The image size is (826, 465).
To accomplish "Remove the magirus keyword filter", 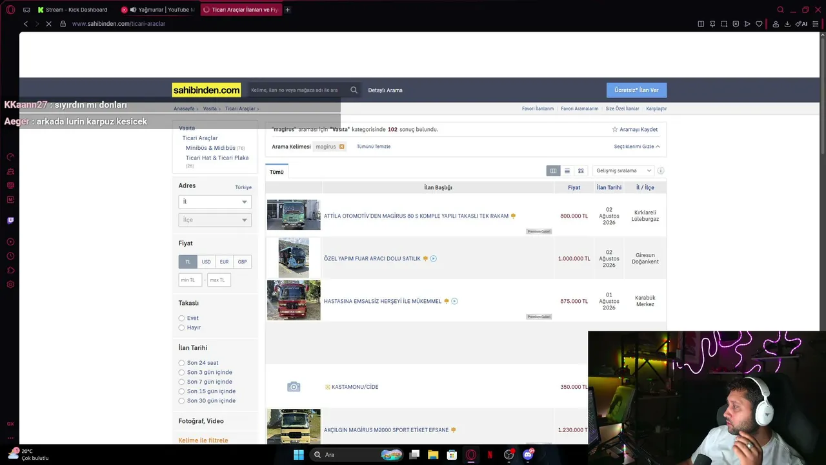I will pyautogui.click(x=341, y=147).
